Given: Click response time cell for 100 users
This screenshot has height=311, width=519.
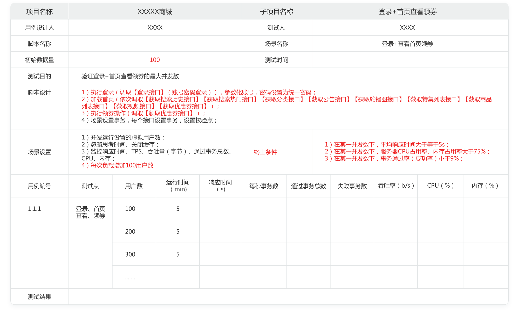Looking at the screenshot, I should 220,209.
